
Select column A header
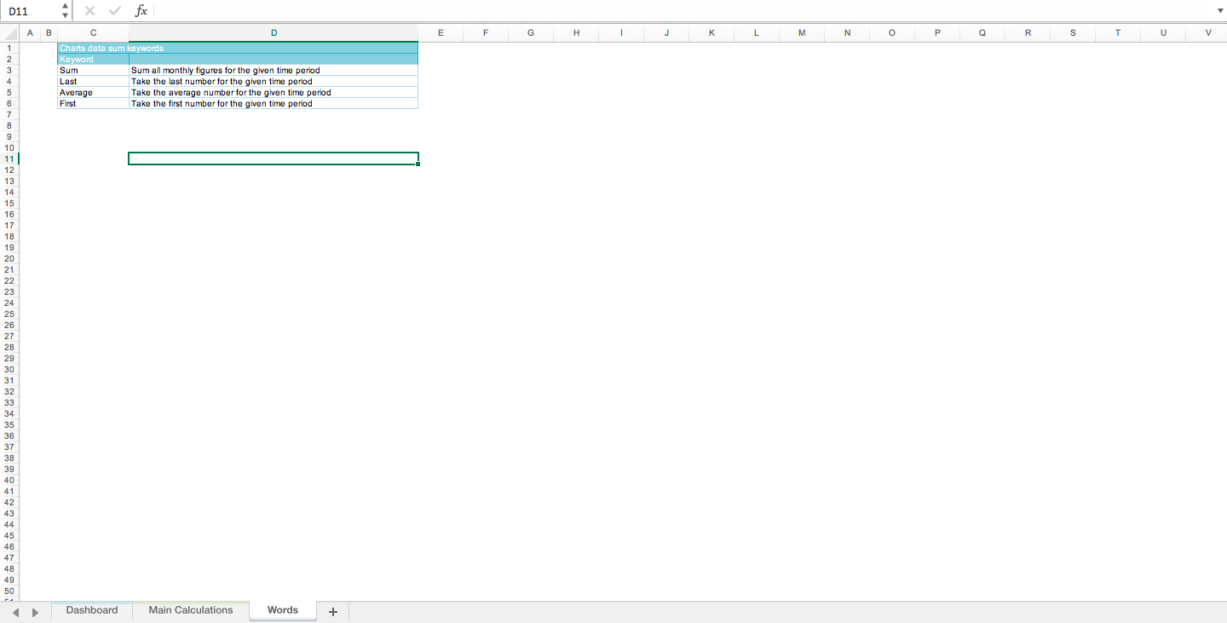(30, 33)
